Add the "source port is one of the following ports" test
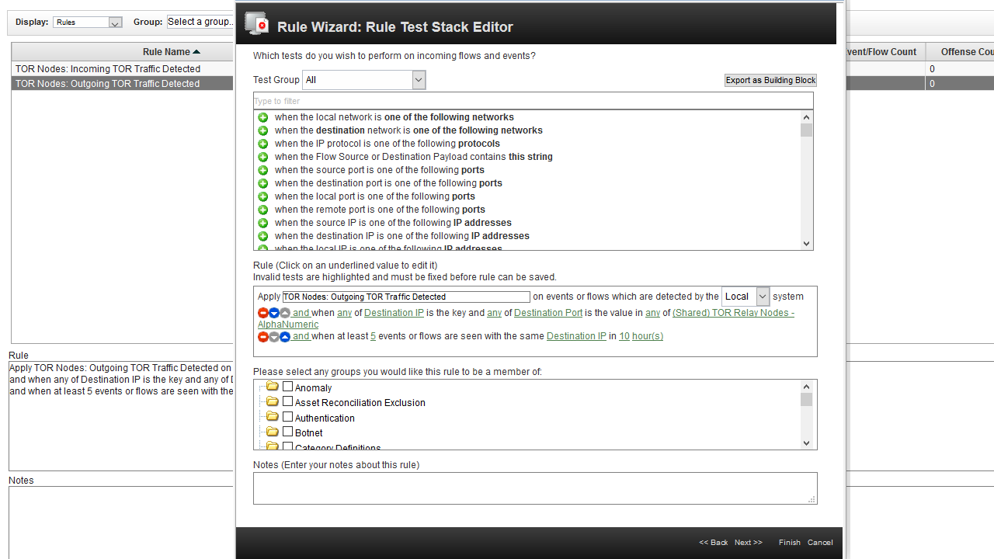 [263, 170]
